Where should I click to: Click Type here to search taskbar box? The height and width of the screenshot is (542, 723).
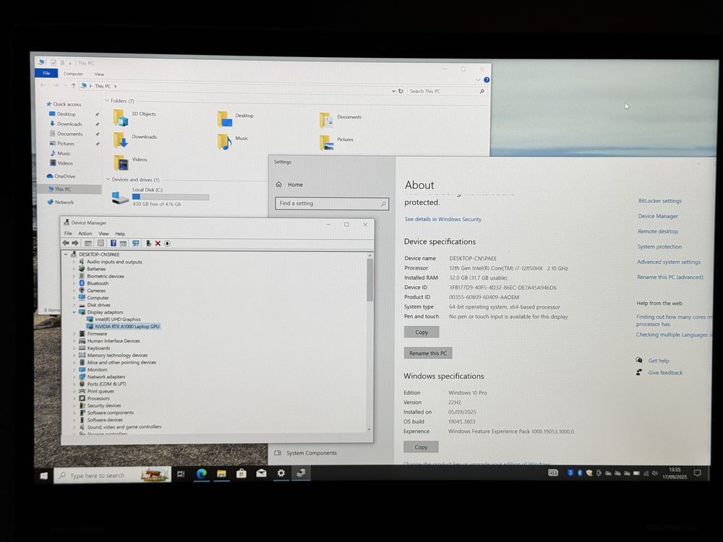(113, 476)
